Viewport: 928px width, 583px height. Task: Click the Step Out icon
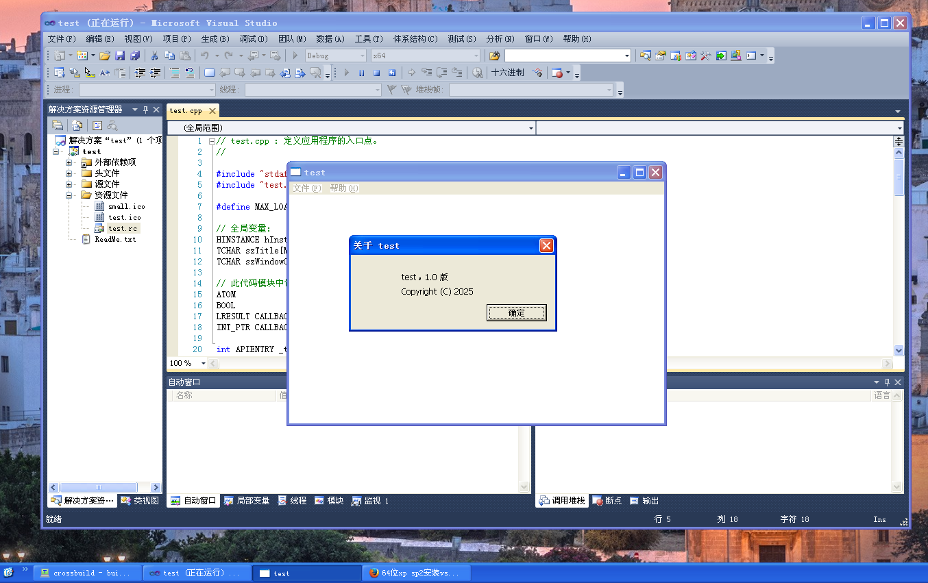point(457,73)
